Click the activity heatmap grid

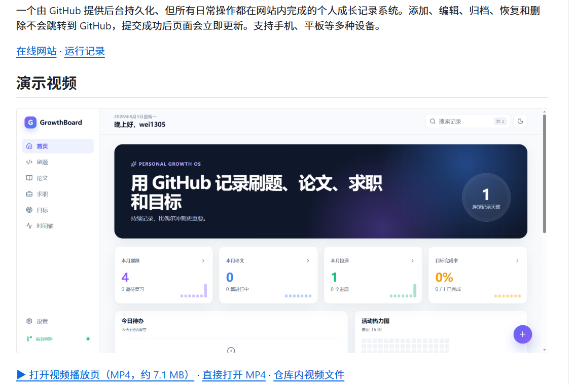pos(405,345)
